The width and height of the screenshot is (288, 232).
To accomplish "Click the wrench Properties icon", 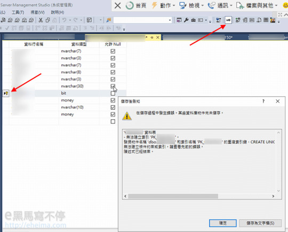I will tap(186, 20).
